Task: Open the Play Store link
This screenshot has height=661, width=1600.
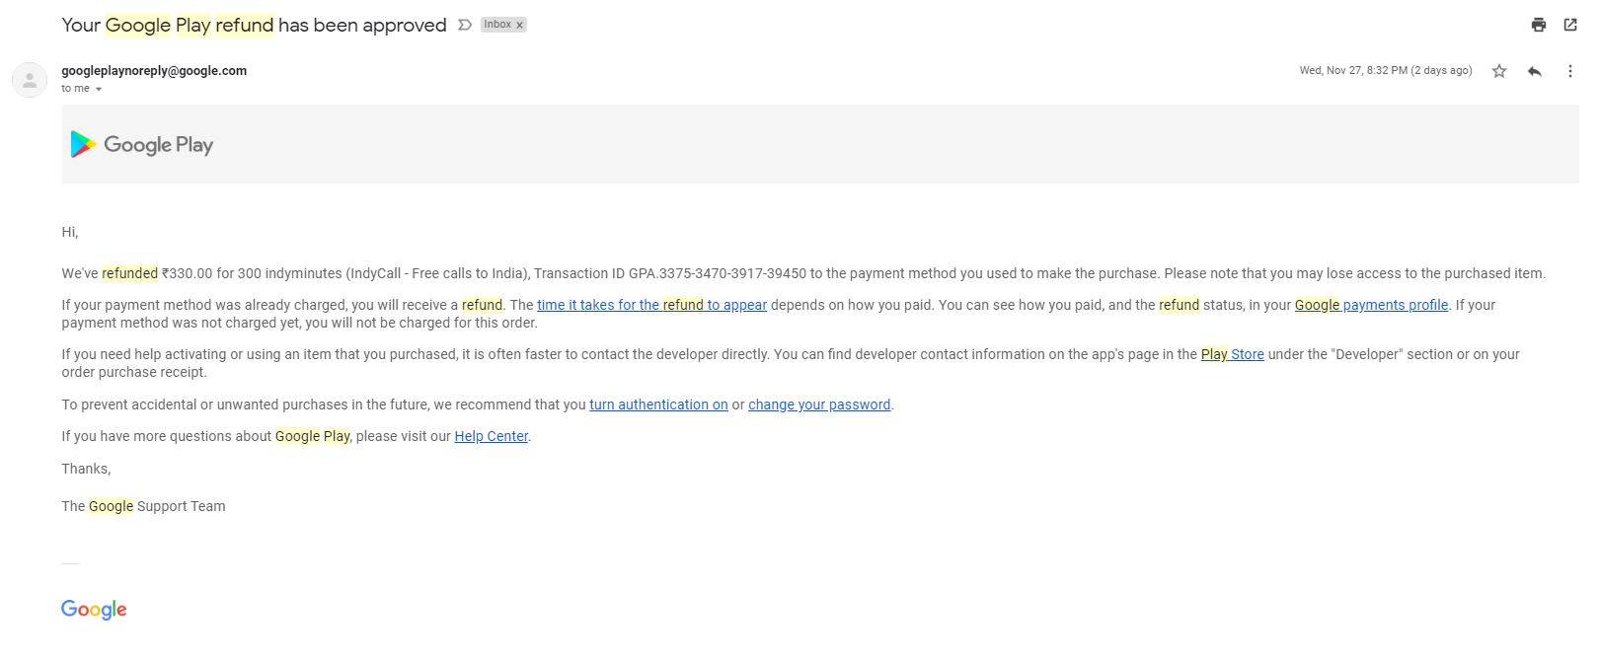Action: click(1232, 354)
